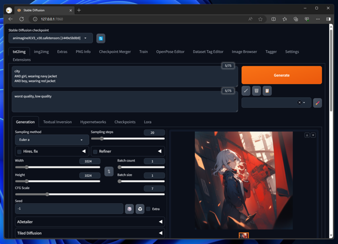The image size is (338, 244).
Task: Add this page to favorites
Action: coord(260,19)
